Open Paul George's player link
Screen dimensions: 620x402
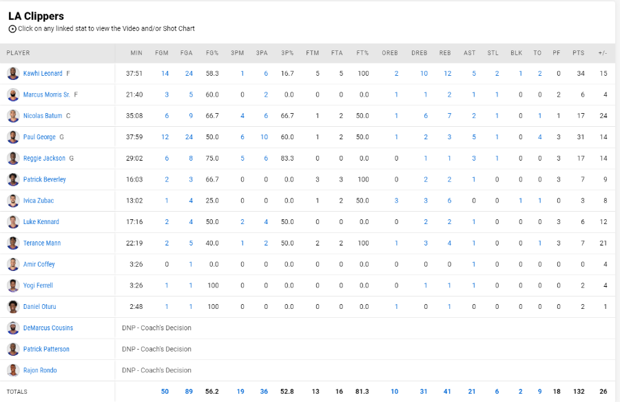click(x=39, y=137)
